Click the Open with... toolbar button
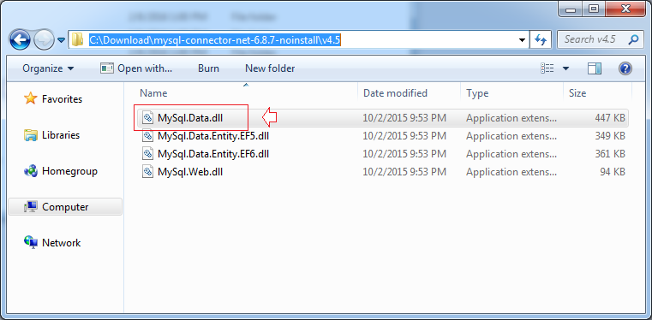 (x=136, y=68)
